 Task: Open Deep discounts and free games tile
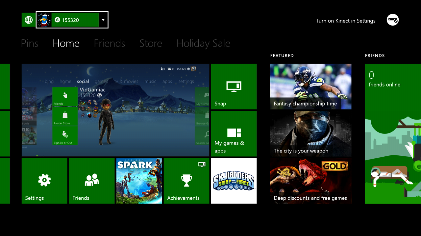(311, 181)
